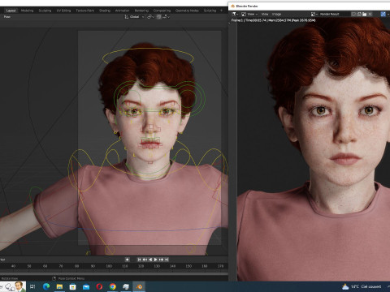Open editor type dropdown in Blender Render window
This screenshot has height=292, width=390.
(234, 14)
